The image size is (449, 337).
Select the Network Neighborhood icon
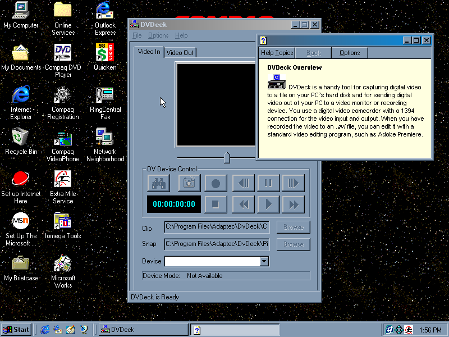[x=105, y=145]
